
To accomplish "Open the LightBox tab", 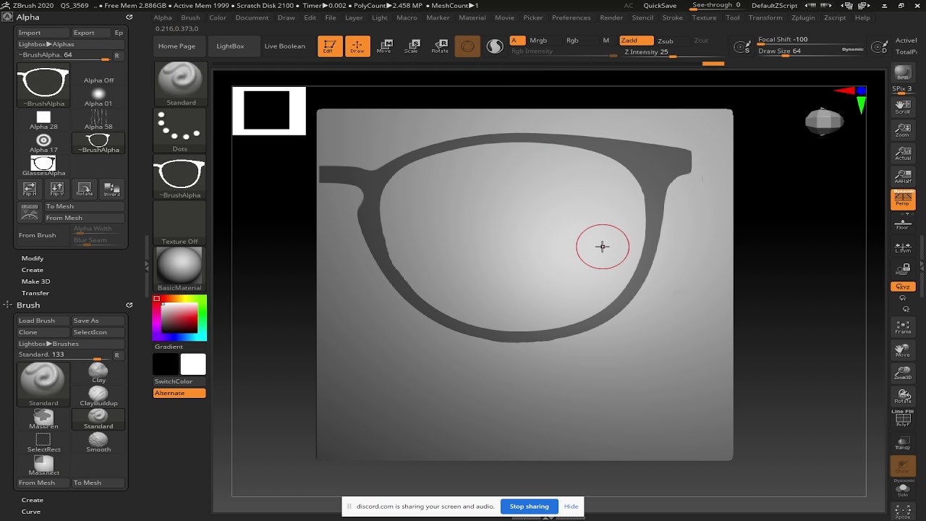I will [x=230, y=46].
